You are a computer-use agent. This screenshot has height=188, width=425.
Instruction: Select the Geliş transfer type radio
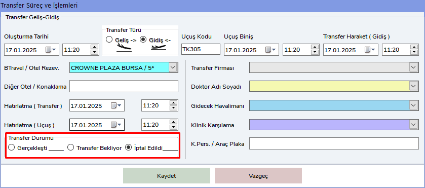(x=109, y=40)
